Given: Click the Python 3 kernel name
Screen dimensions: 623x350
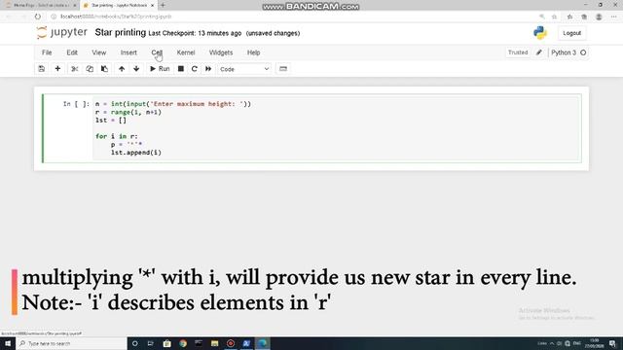Looking at the screenshot, I should (564, 52).
